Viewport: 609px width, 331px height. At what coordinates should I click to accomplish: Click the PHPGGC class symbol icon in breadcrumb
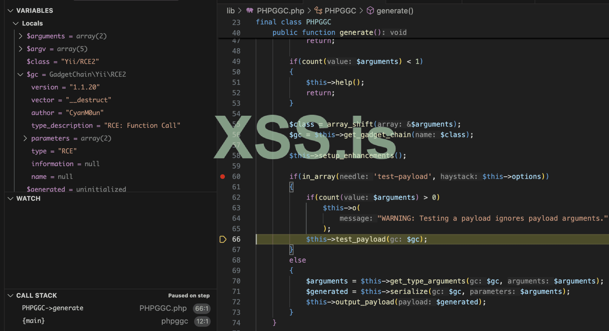(x=318, y=10)
